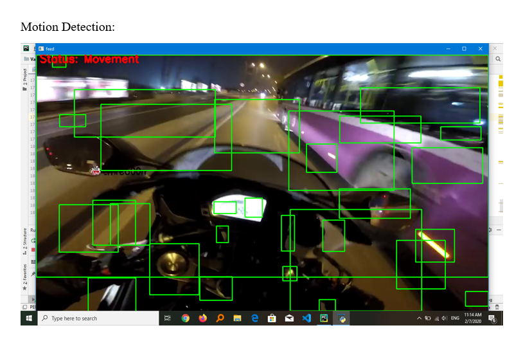Viewport: 514px width, 339px height.
Task: Open the Windows Start menu
Action: 29,318
